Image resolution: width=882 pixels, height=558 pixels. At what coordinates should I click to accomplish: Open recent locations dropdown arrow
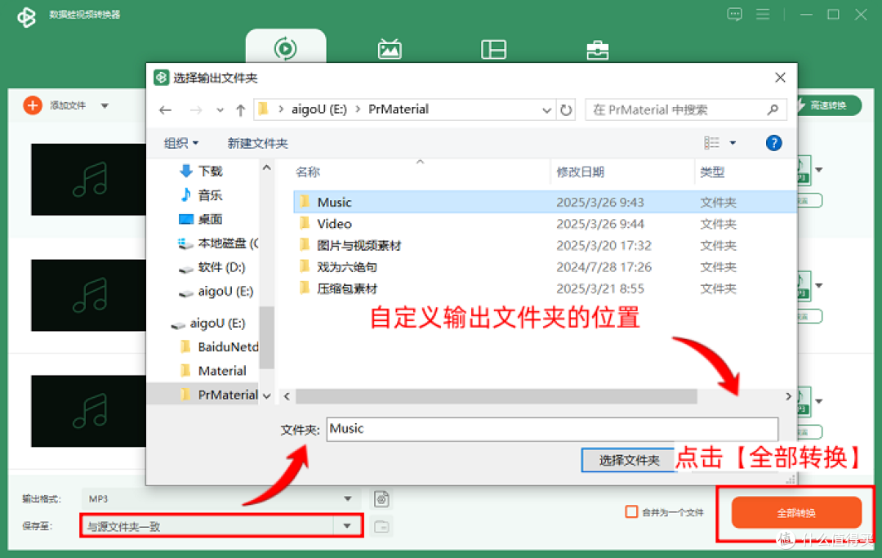220,110
